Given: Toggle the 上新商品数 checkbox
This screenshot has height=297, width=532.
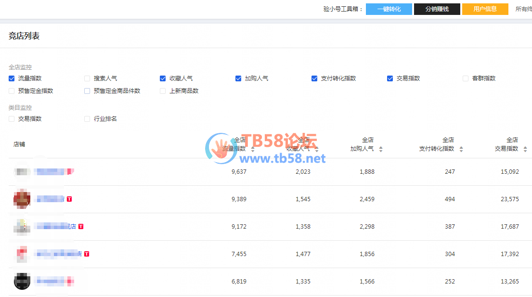Looking at the screenshot, I should tap(163, 91).
